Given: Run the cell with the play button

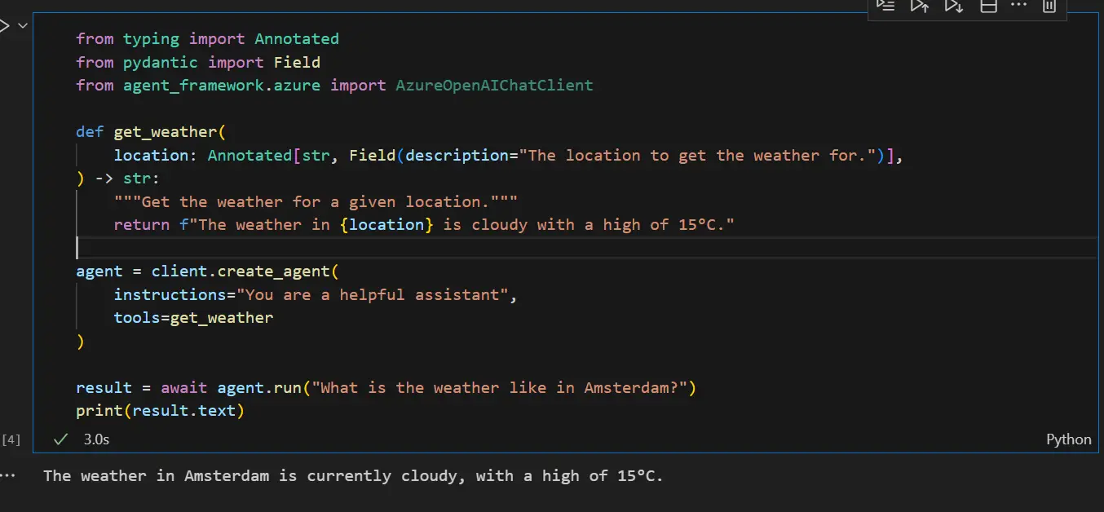Looking at the screenshot, I should pos(7,25).
